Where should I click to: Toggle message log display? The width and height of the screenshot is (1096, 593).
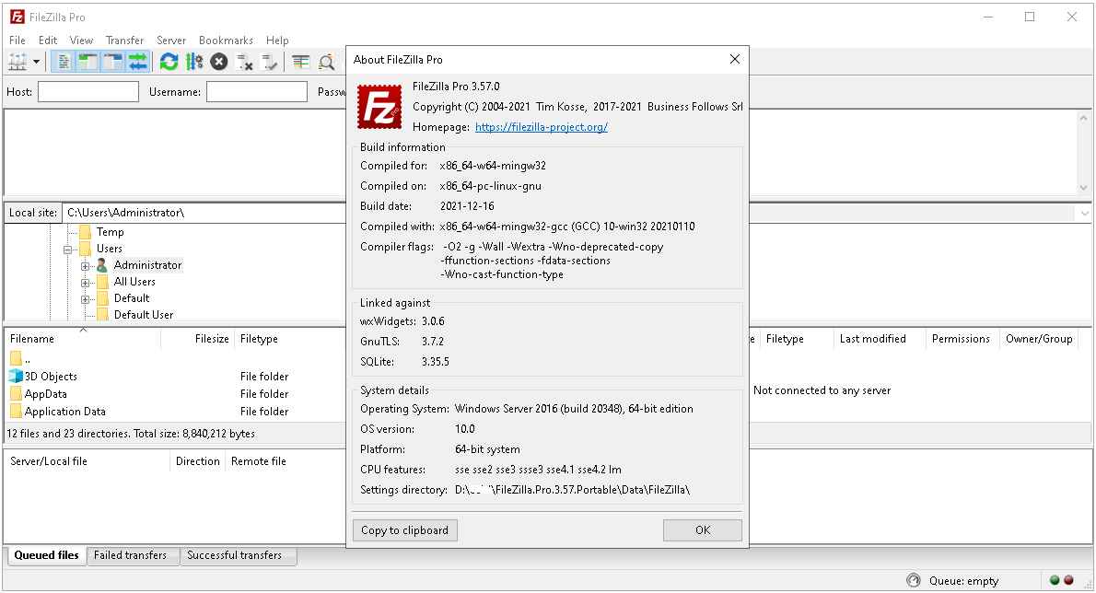[x=63, y=63]
